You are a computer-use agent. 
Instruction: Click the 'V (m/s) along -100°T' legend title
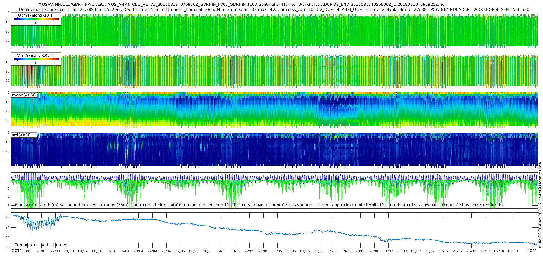[x=35, y=55]
